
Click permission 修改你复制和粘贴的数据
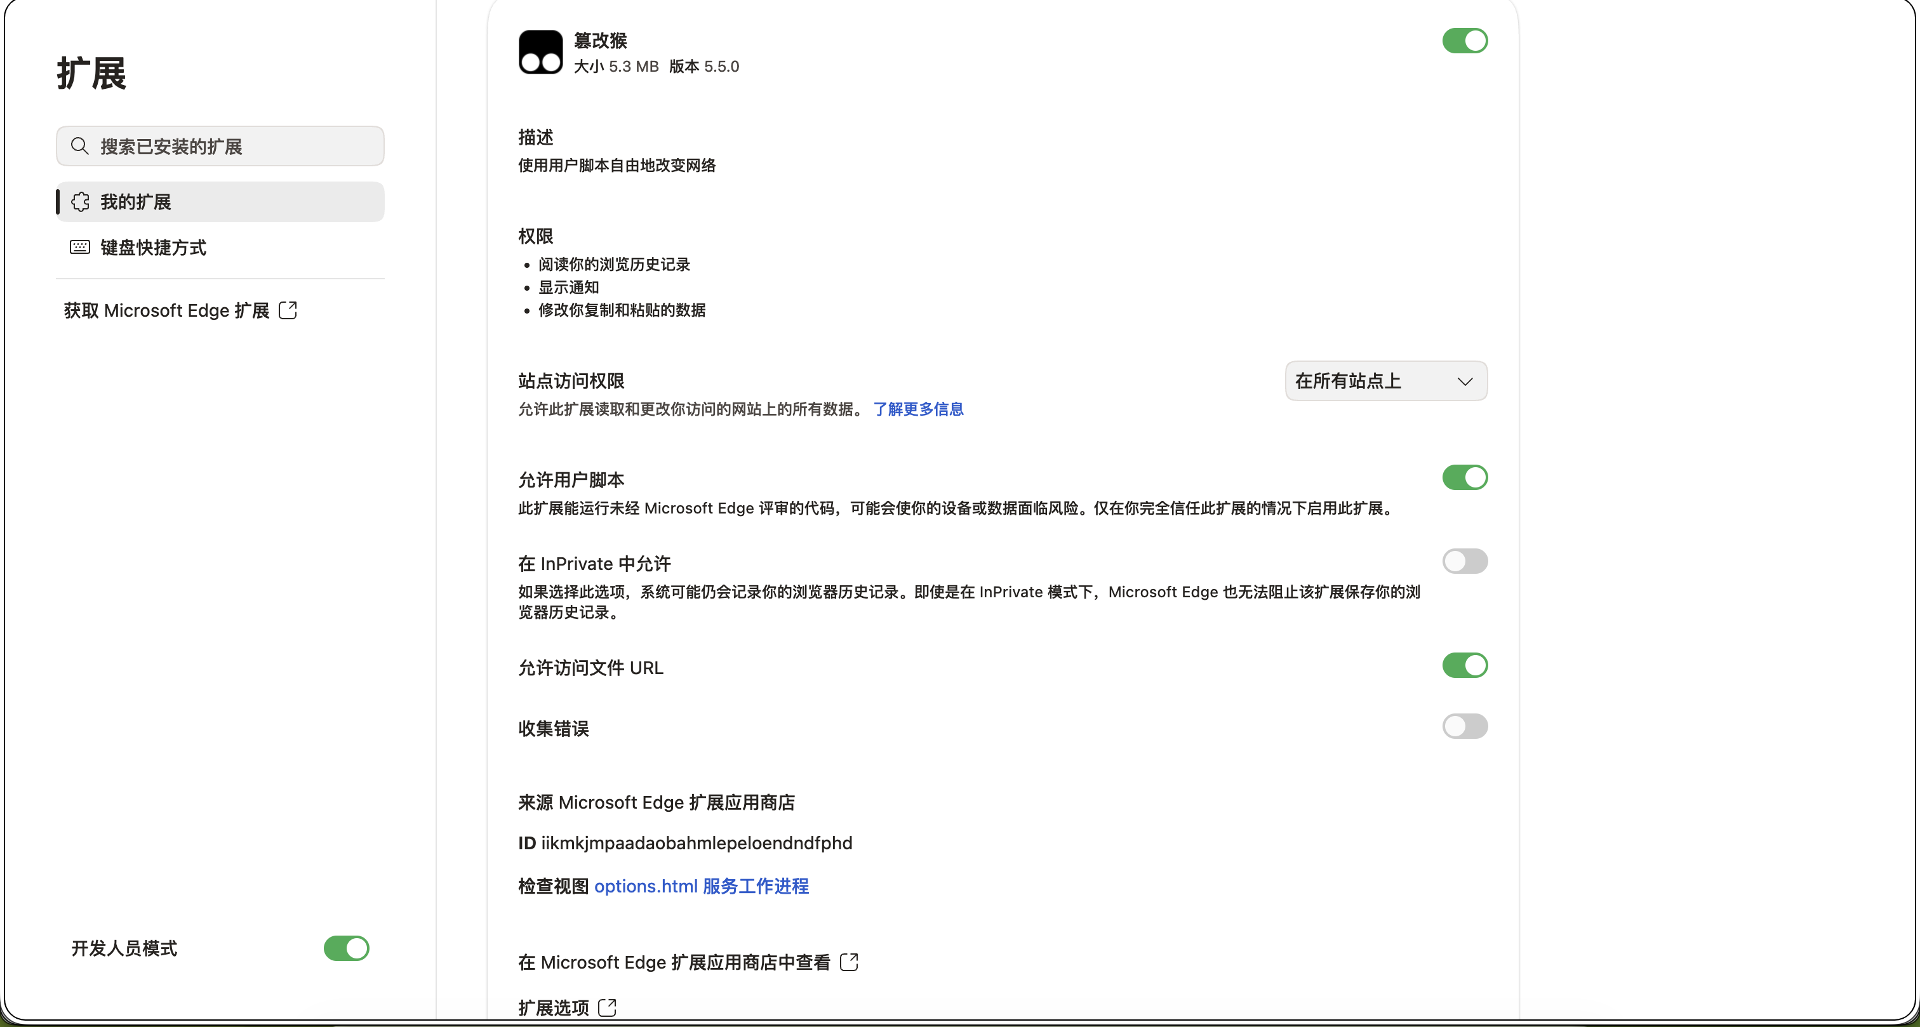coord(622,310)
